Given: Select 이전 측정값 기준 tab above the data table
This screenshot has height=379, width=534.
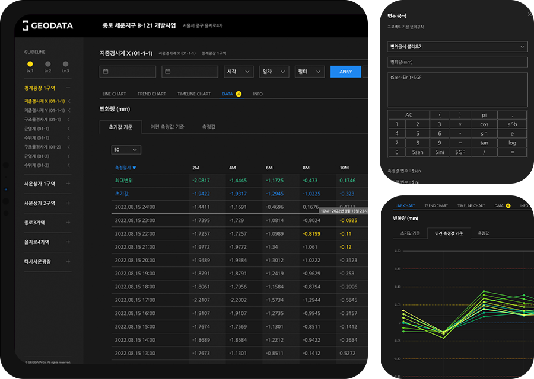Looking at the screenshot, I should point(167,127).
